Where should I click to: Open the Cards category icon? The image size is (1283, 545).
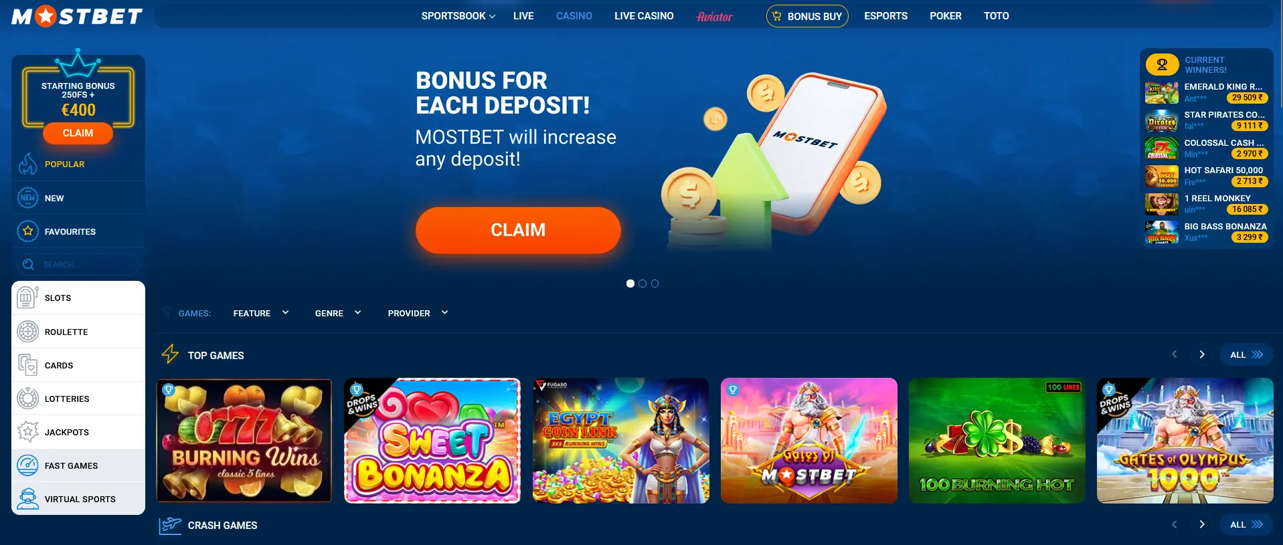pos(27,365)
